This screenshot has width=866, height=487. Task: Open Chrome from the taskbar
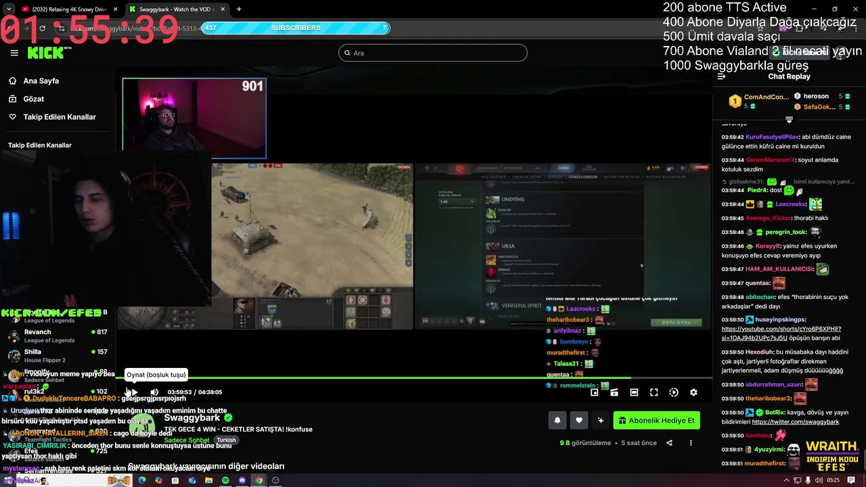click(258, 480)
